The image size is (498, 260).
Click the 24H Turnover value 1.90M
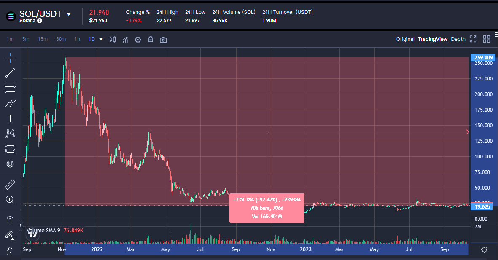[269, 21]
